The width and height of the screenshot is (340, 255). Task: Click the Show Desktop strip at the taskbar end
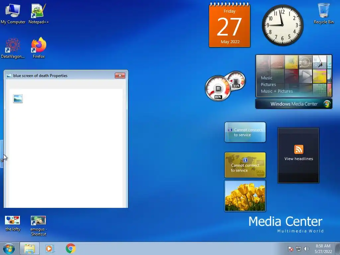point(338,248)
